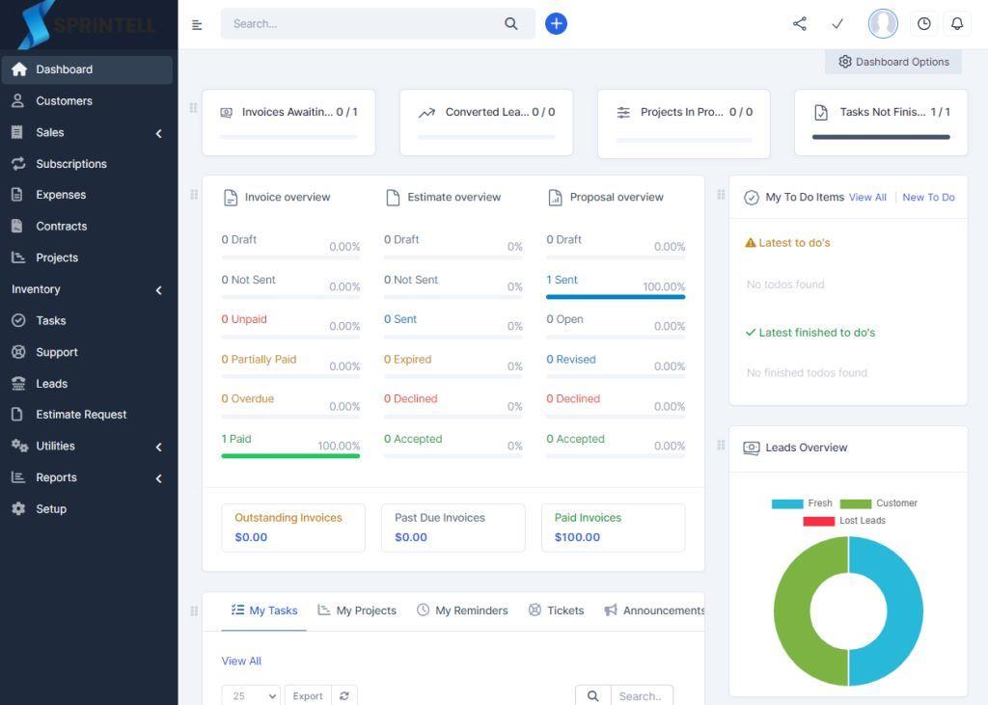The width and height of the screenshot is (988, 705).
Task: Click the green Paid invoice progress bar
Action: [x=290, y=455]
